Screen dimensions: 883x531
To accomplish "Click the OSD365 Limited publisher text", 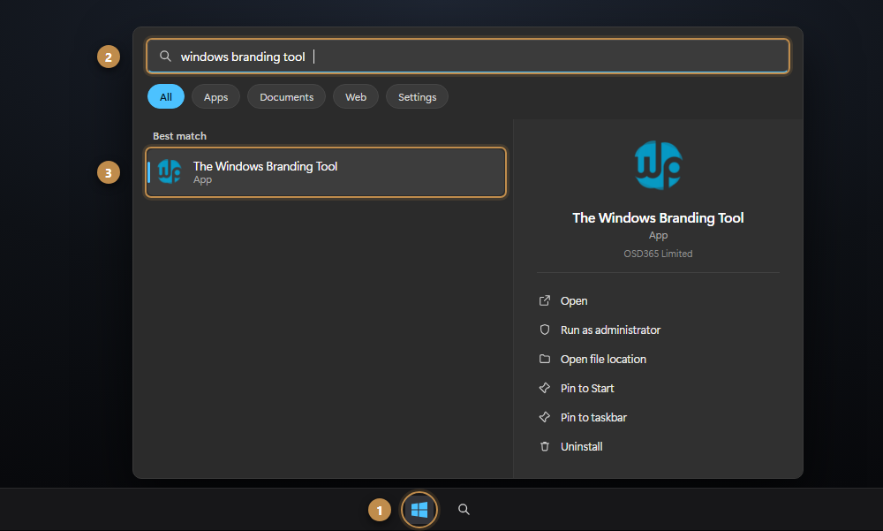I will [658, 254].
